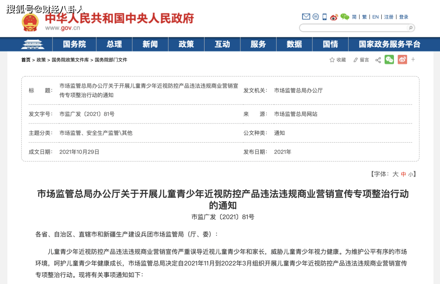Go to 国务院政策文件库 breadcrumb link
440x284 pixels.
(70, 60)
